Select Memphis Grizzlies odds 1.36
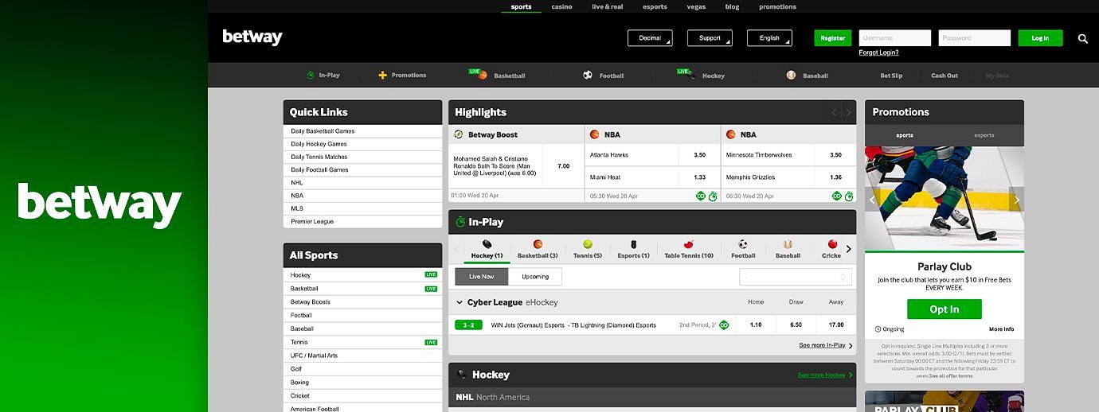 pos(835,177)
